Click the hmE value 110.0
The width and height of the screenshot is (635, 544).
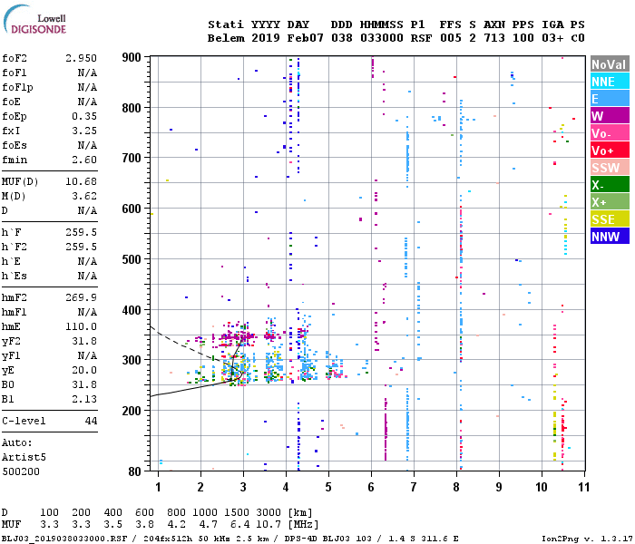(x=82, y=326)
